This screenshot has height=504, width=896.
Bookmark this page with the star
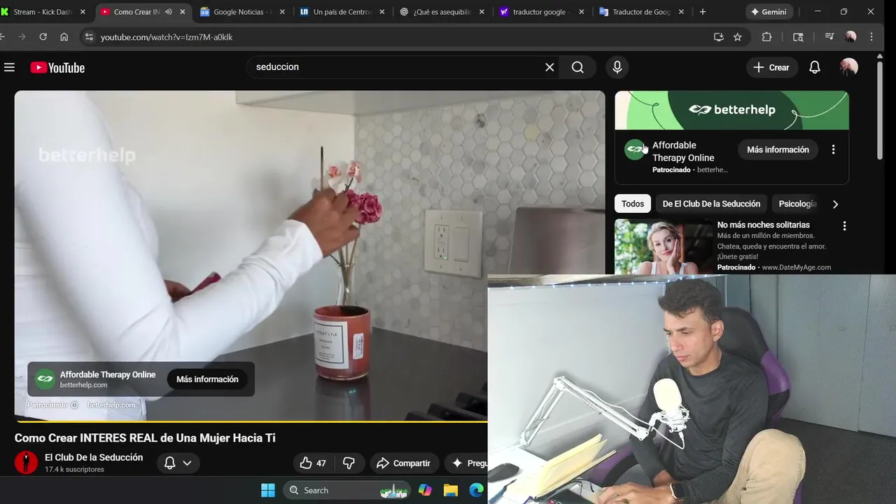coord(737,37)
